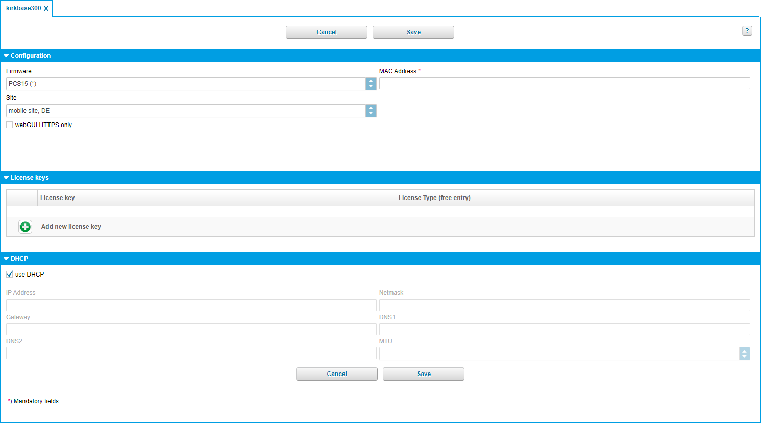Focus the MAC Address input field
This screenshot has width=761, height=423.
coord(564,83)
